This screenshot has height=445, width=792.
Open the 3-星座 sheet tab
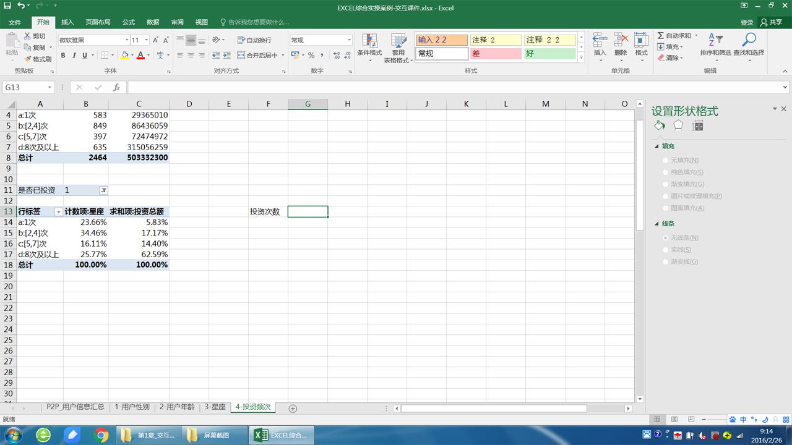(215, 407)
